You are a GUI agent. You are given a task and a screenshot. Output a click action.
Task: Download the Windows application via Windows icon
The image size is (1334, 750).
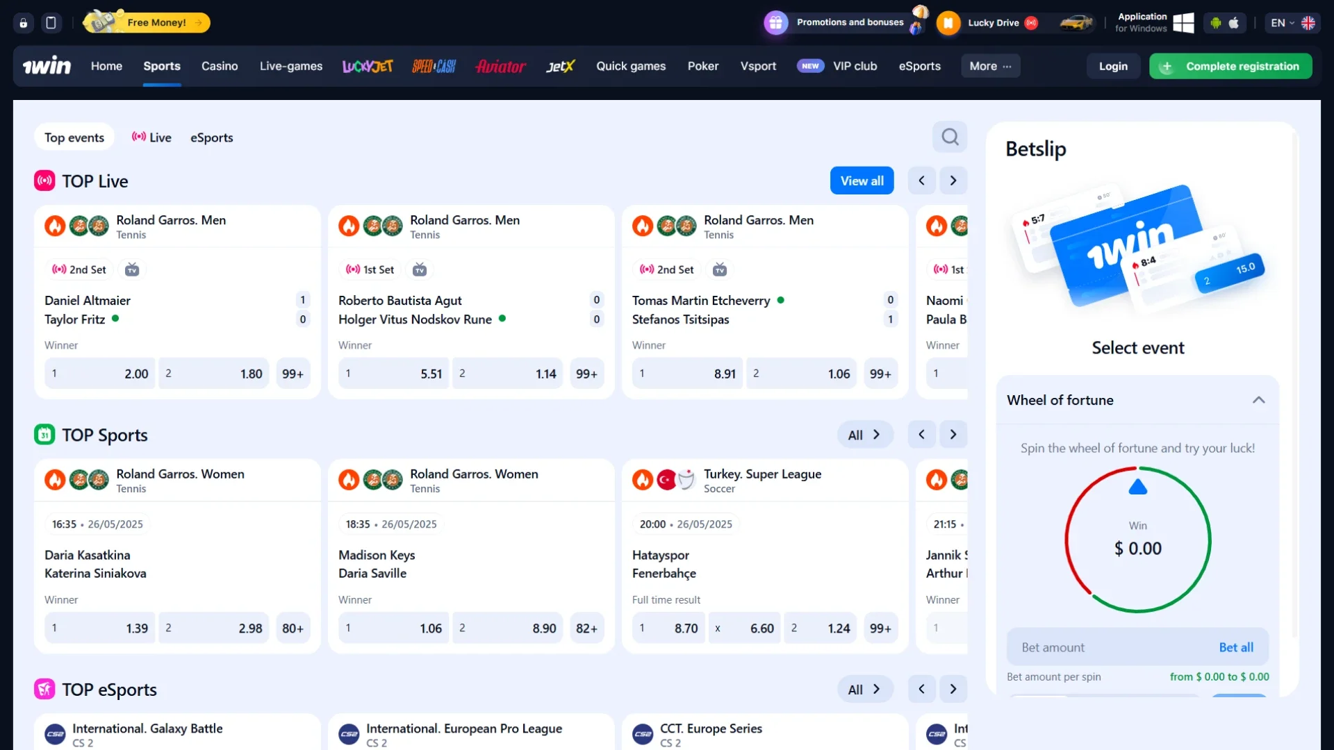click(x=1183, y=23)
